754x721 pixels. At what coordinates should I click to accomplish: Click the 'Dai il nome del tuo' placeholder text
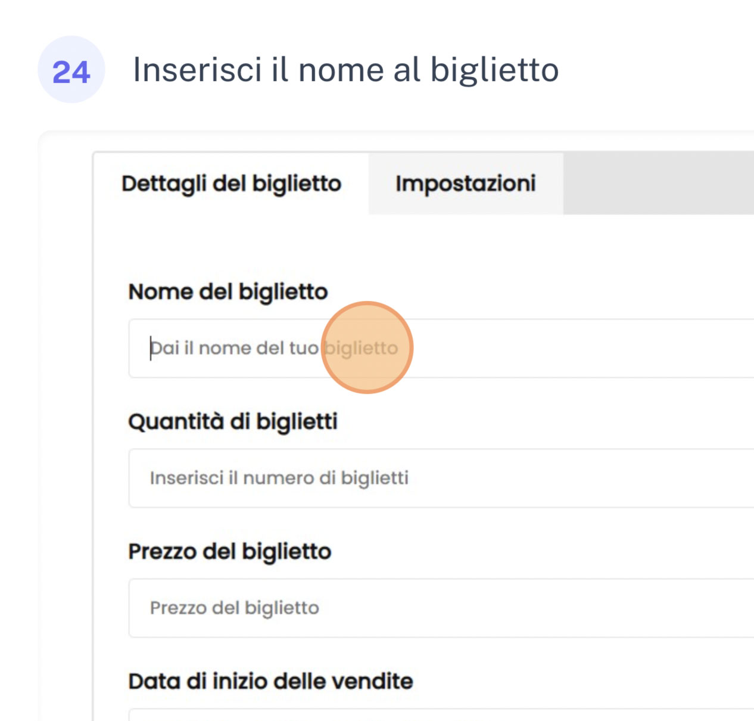click(234, 348)
